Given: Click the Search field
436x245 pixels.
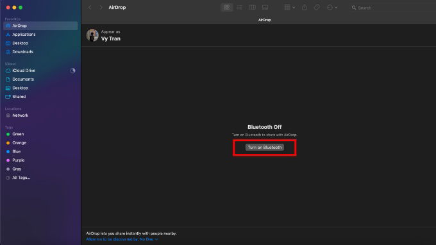Looking at the screenshot, I should pyautogui.click(x=392, y=8).
